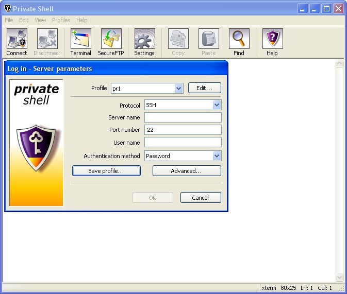Click the Log in - Server parameters title
This screenshot has height=294, width=347.
[49, 69]
